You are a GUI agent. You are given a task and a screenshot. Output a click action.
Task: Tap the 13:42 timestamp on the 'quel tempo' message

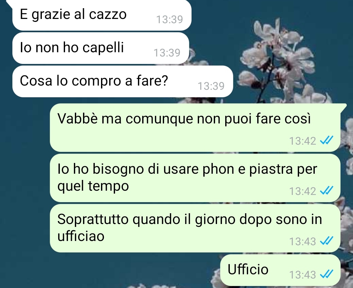pos(303,191)
